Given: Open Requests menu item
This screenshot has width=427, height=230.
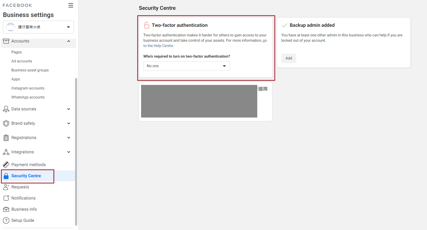Looking at the screenshot, I should pos(20,187).
